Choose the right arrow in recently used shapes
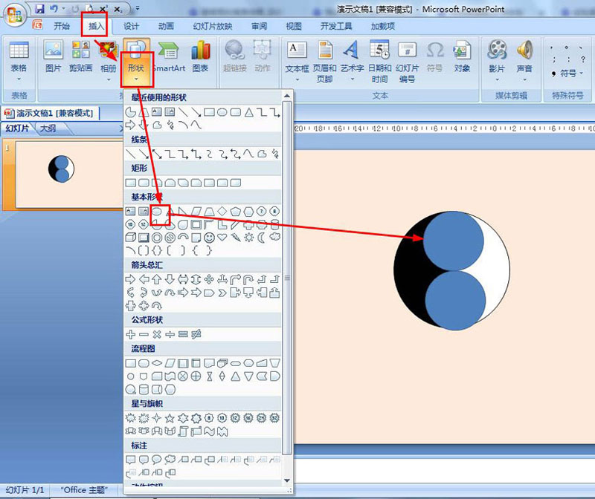 click(130, 124)
